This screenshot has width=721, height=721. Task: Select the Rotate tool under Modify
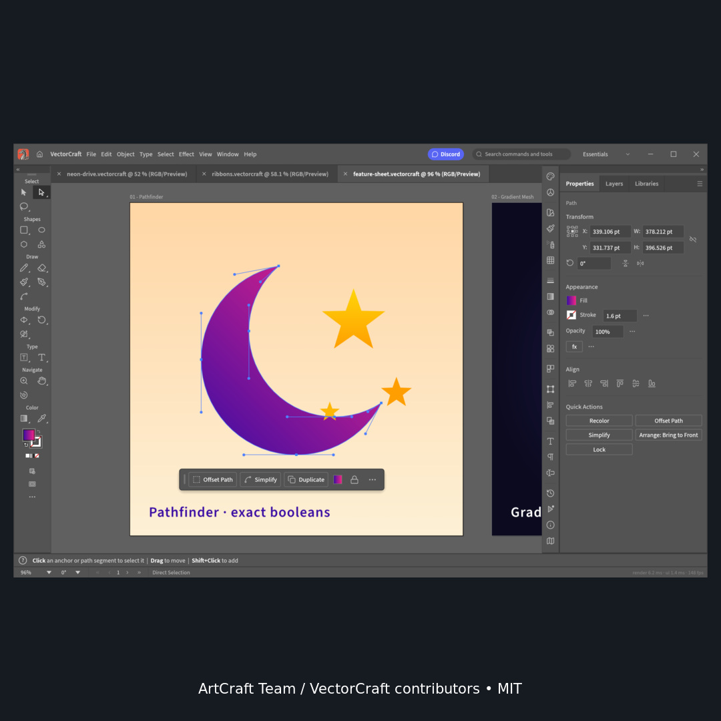[x=41, y=320]
